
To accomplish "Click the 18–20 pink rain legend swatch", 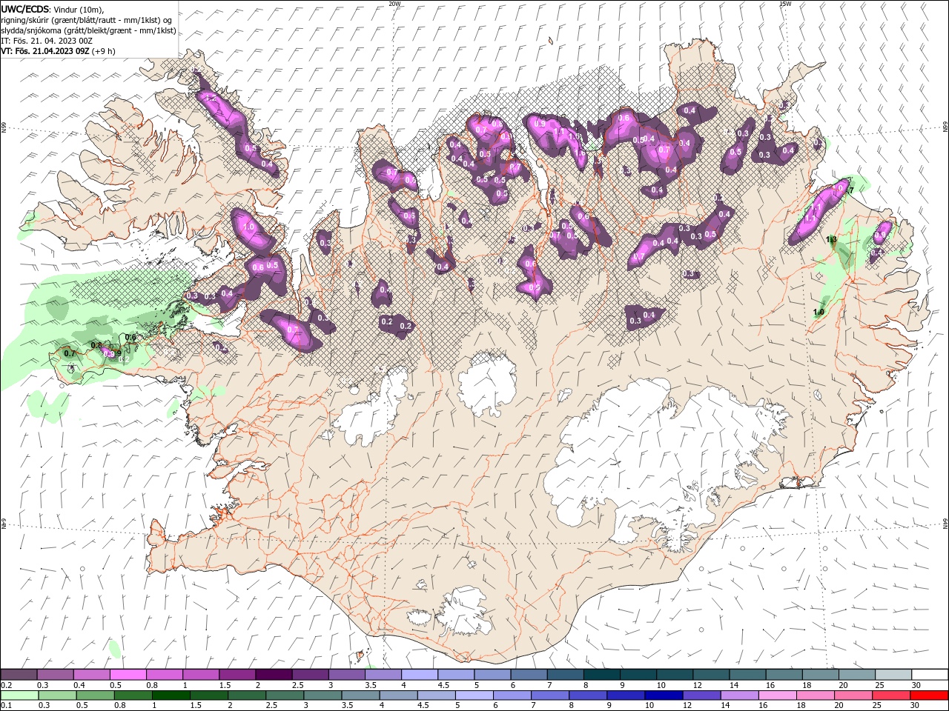I will [x=815, y=695].
